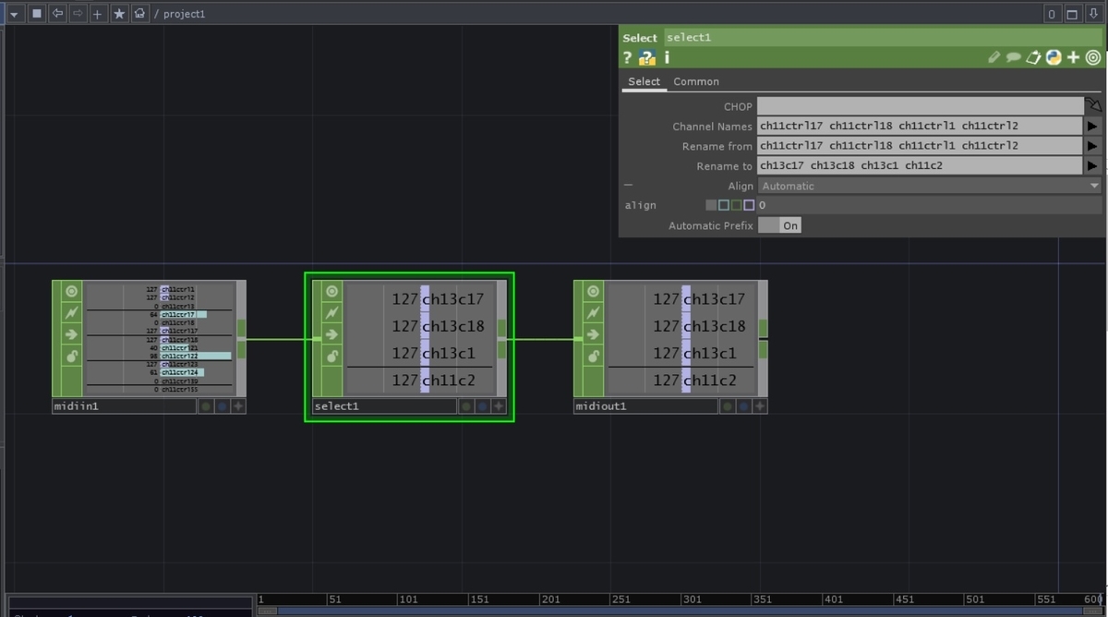
Task: Toggle the arrow flag on select1
Action: (x=332, y=333)
